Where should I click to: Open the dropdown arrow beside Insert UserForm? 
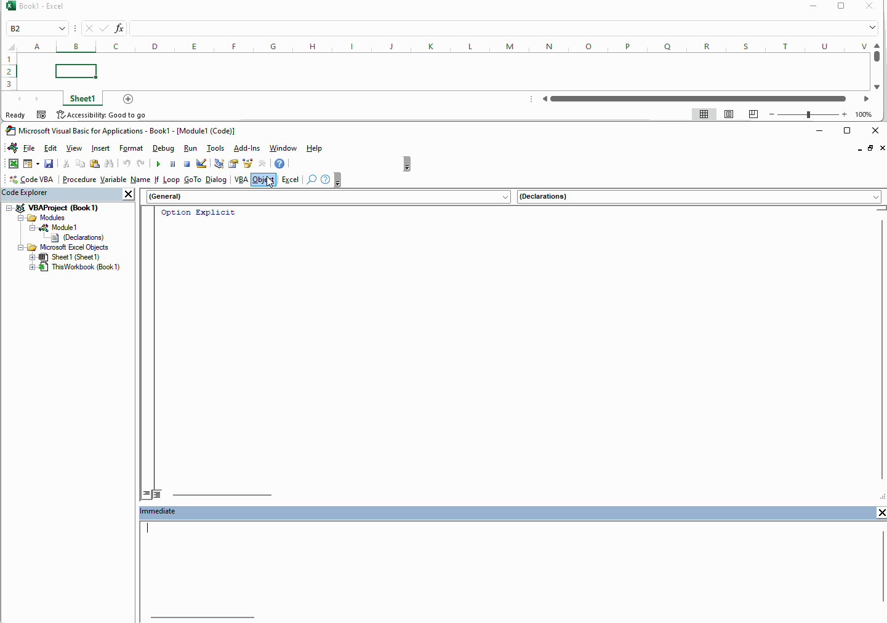pos(38,164)
